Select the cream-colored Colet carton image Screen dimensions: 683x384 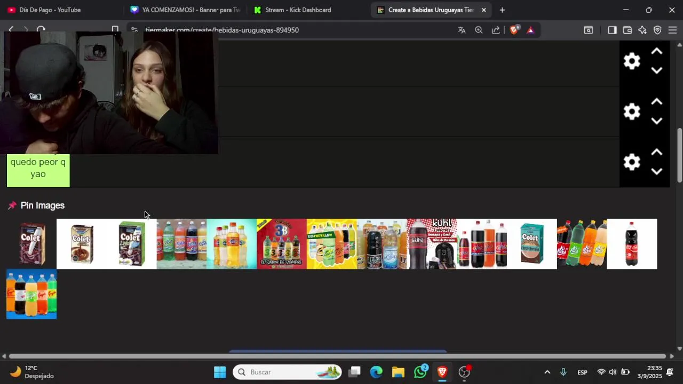pos(82,244)
